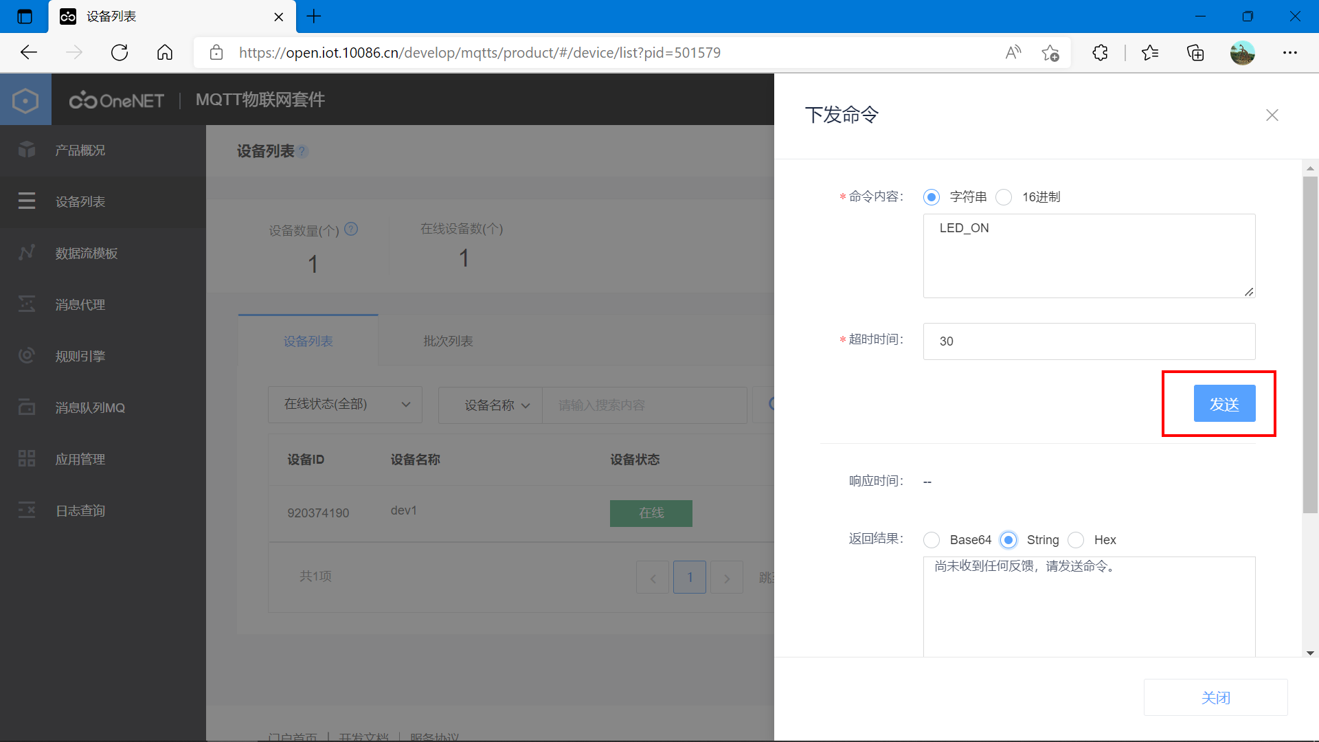The image size is (1319, 742).
Task: Click add to favorites star icon
Action: click(1050, 53)
